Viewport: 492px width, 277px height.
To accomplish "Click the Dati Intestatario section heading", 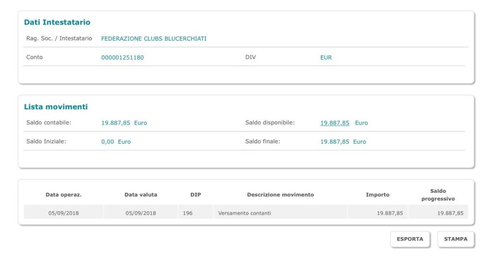I will [x=57, y=22].
